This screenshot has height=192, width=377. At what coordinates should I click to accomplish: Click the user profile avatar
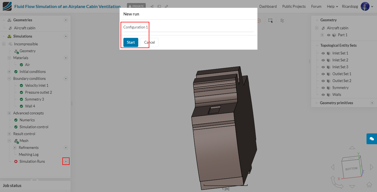click(365, 6)
